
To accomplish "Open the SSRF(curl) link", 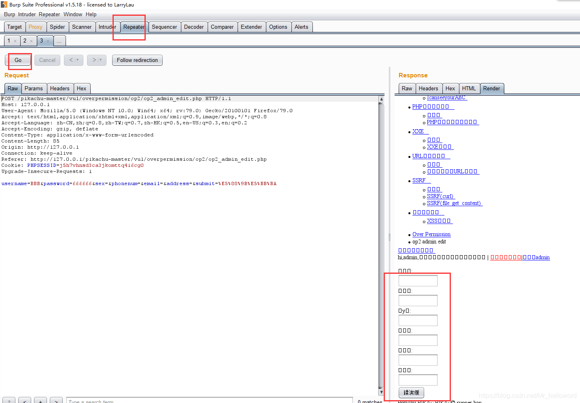I will click(x=440, y=196).
